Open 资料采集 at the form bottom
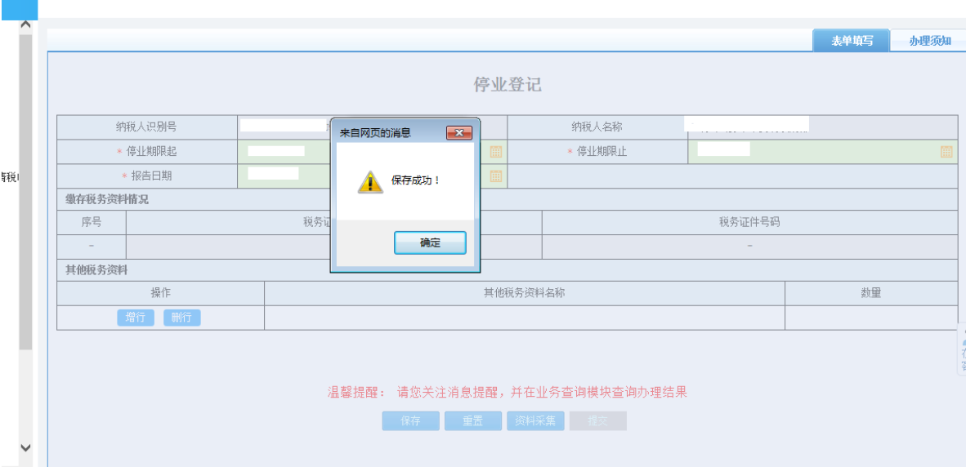The image size is (966, 467). pos(535,421)
